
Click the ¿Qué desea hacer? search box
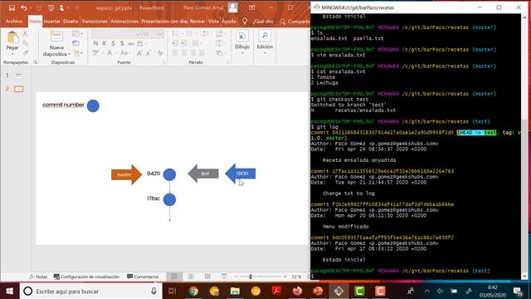coord(263,21)
